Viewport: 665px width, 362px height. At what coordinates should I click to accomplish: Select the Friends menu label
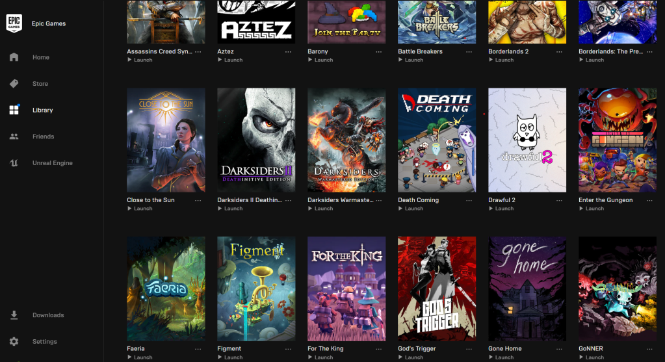[x=44, y=136]
